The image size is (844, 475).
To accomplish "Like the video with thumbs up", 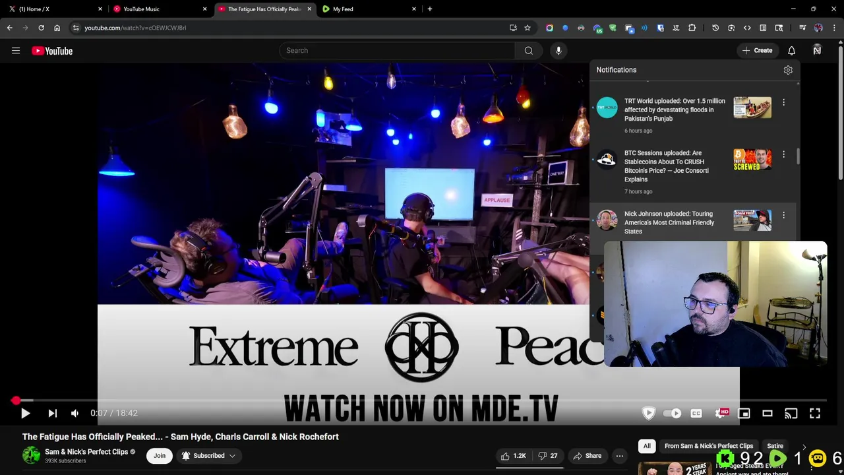I will point(513,456).
